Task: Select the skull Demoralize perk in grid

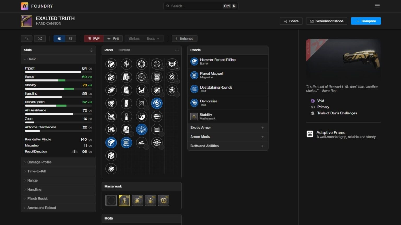Action: [157, 103]
